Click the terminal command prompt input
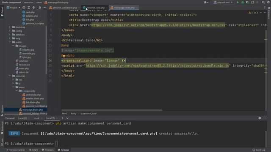Image resolution: width=271 pixels, height=152 pixels. pos(57,144)
